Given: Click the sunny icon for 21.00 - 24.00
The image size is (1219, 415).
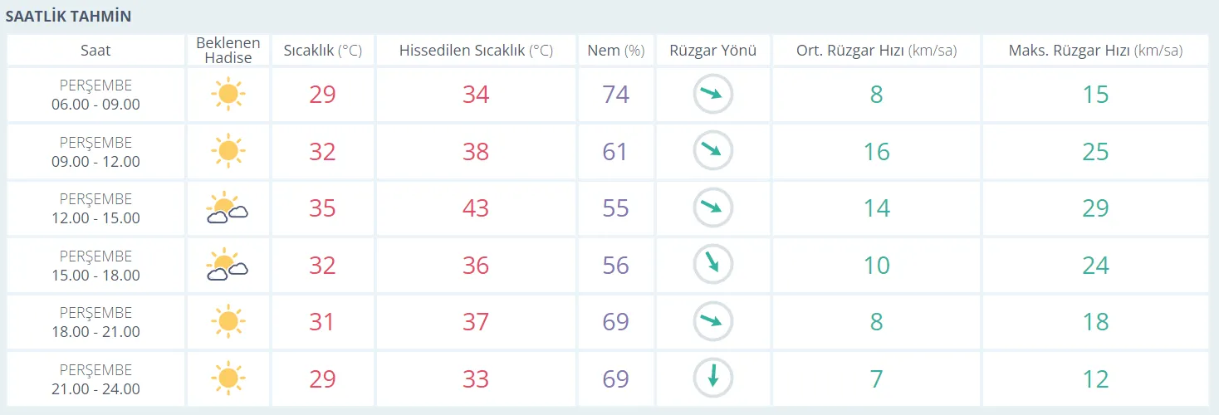Looking at the screenshot, I should (228, 378).
